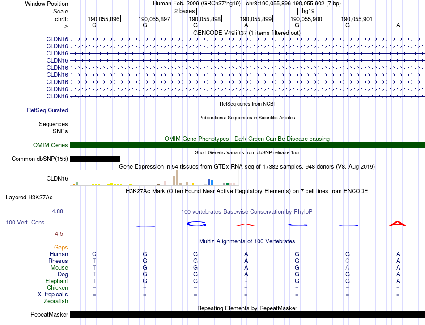Click the strand direction arrow under chr3 label
The image size is (425, 325).
(63, 26)
